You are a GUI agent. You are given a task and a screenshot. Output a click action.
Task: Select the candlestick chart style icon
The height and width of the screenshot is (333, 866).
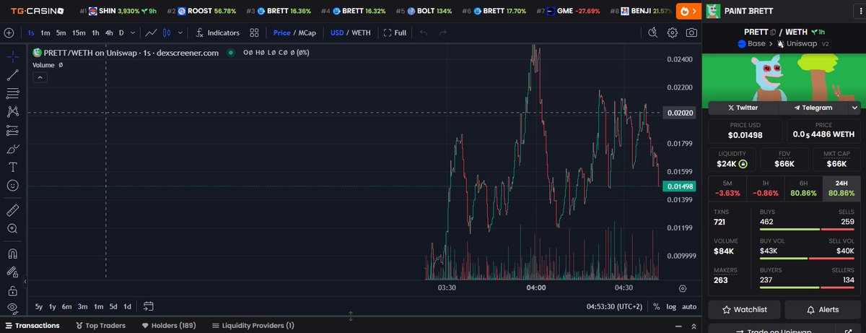coord(167,33)
